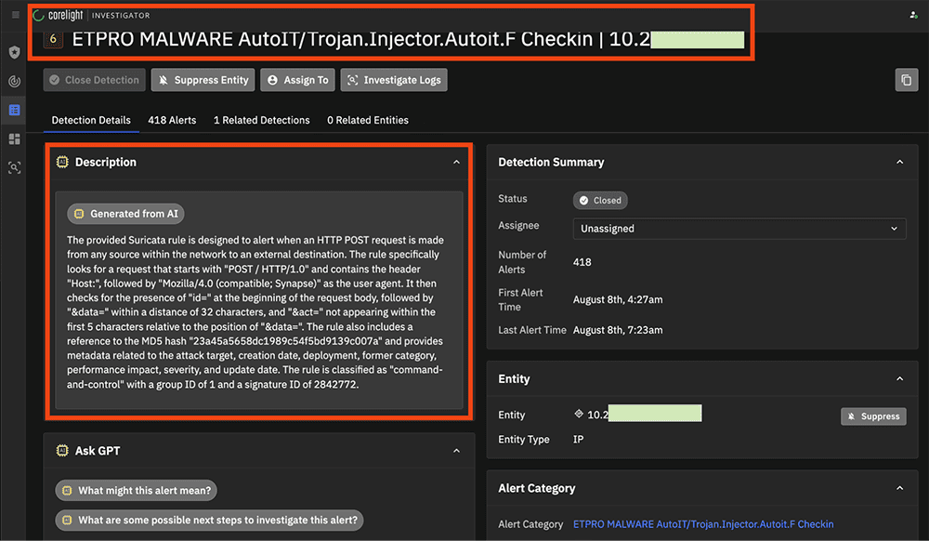This screenshot has width=929, height=541.
Task: Collapse the Description panel
Action: pyautogui.click(x=456, y=162)
